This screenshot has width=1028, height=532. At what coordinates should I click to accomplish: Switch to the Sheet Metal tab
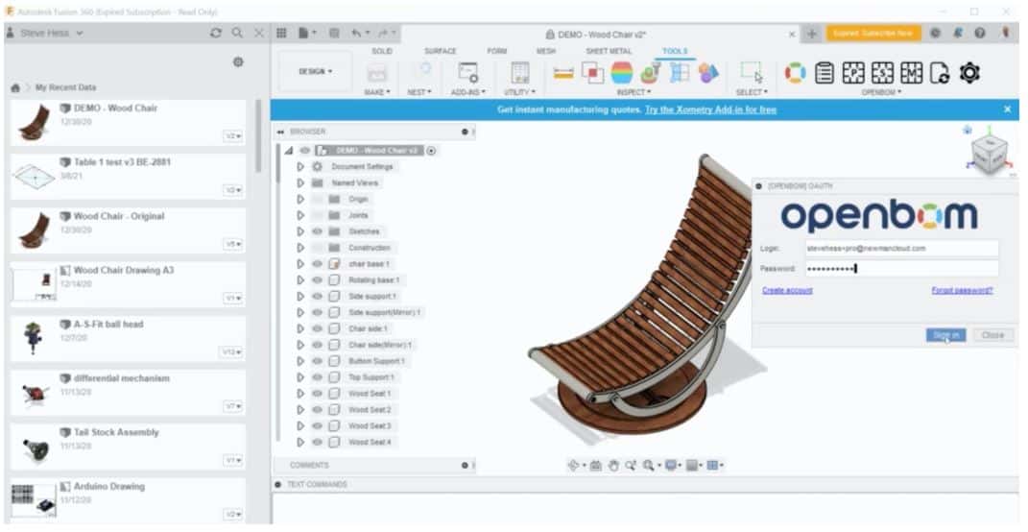click(x=610, y=51)
